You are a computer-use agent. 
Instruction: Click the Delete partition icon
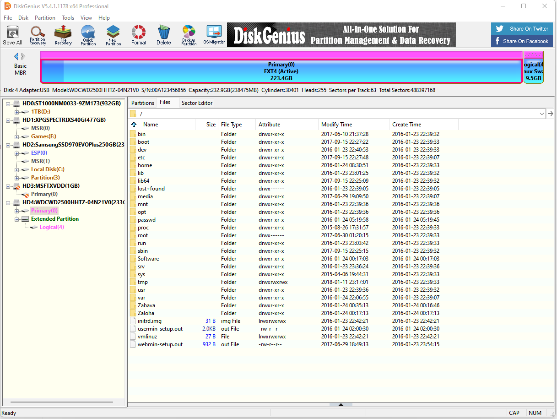pyautogui.click(x=163, y=35)
